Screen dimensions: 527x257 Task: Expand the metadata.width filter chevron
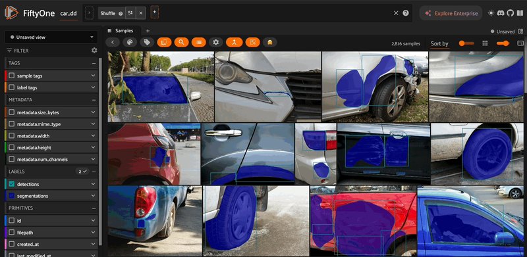(93, 136)
